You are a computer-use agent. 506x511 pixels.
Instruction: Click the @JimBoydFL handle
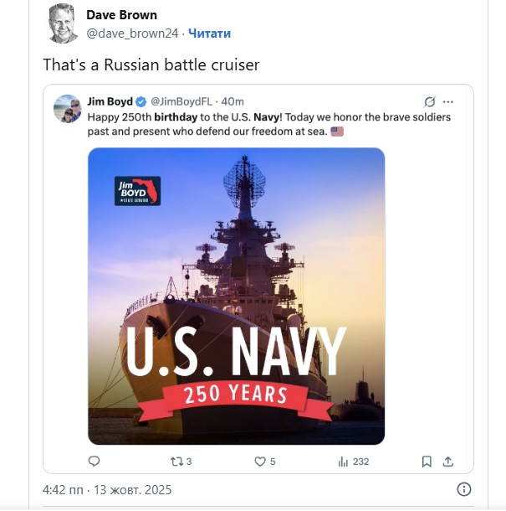[x=180, y=101]
